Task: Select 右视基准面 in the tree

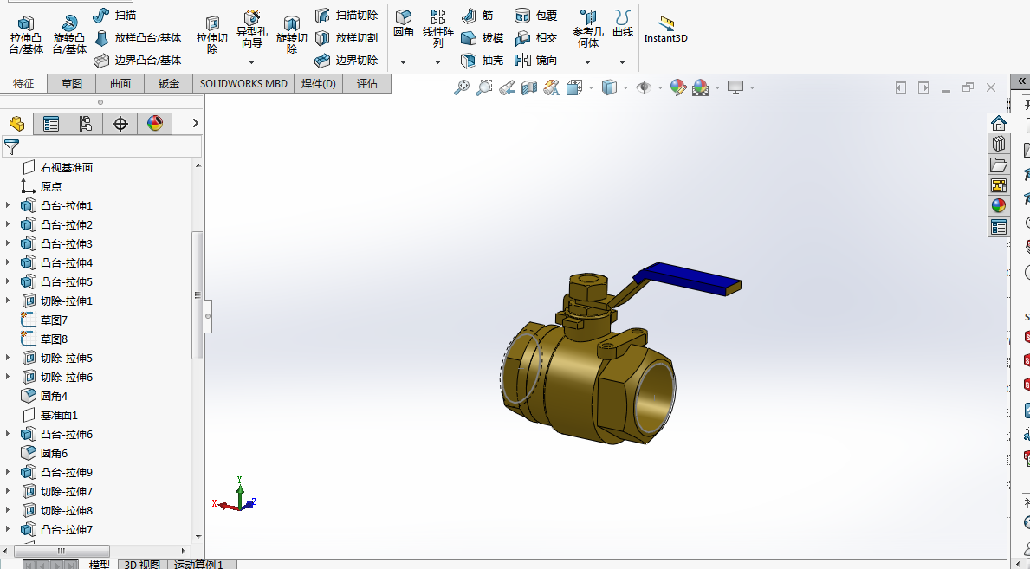Action: click(67, 167)
